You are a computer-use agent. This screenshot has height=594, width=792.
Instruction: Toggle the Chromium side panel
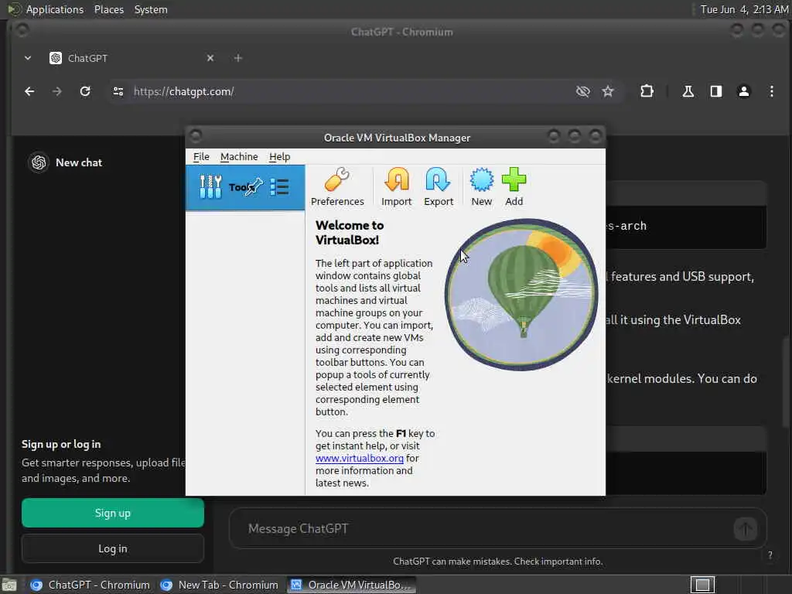(x=715, y=91)
